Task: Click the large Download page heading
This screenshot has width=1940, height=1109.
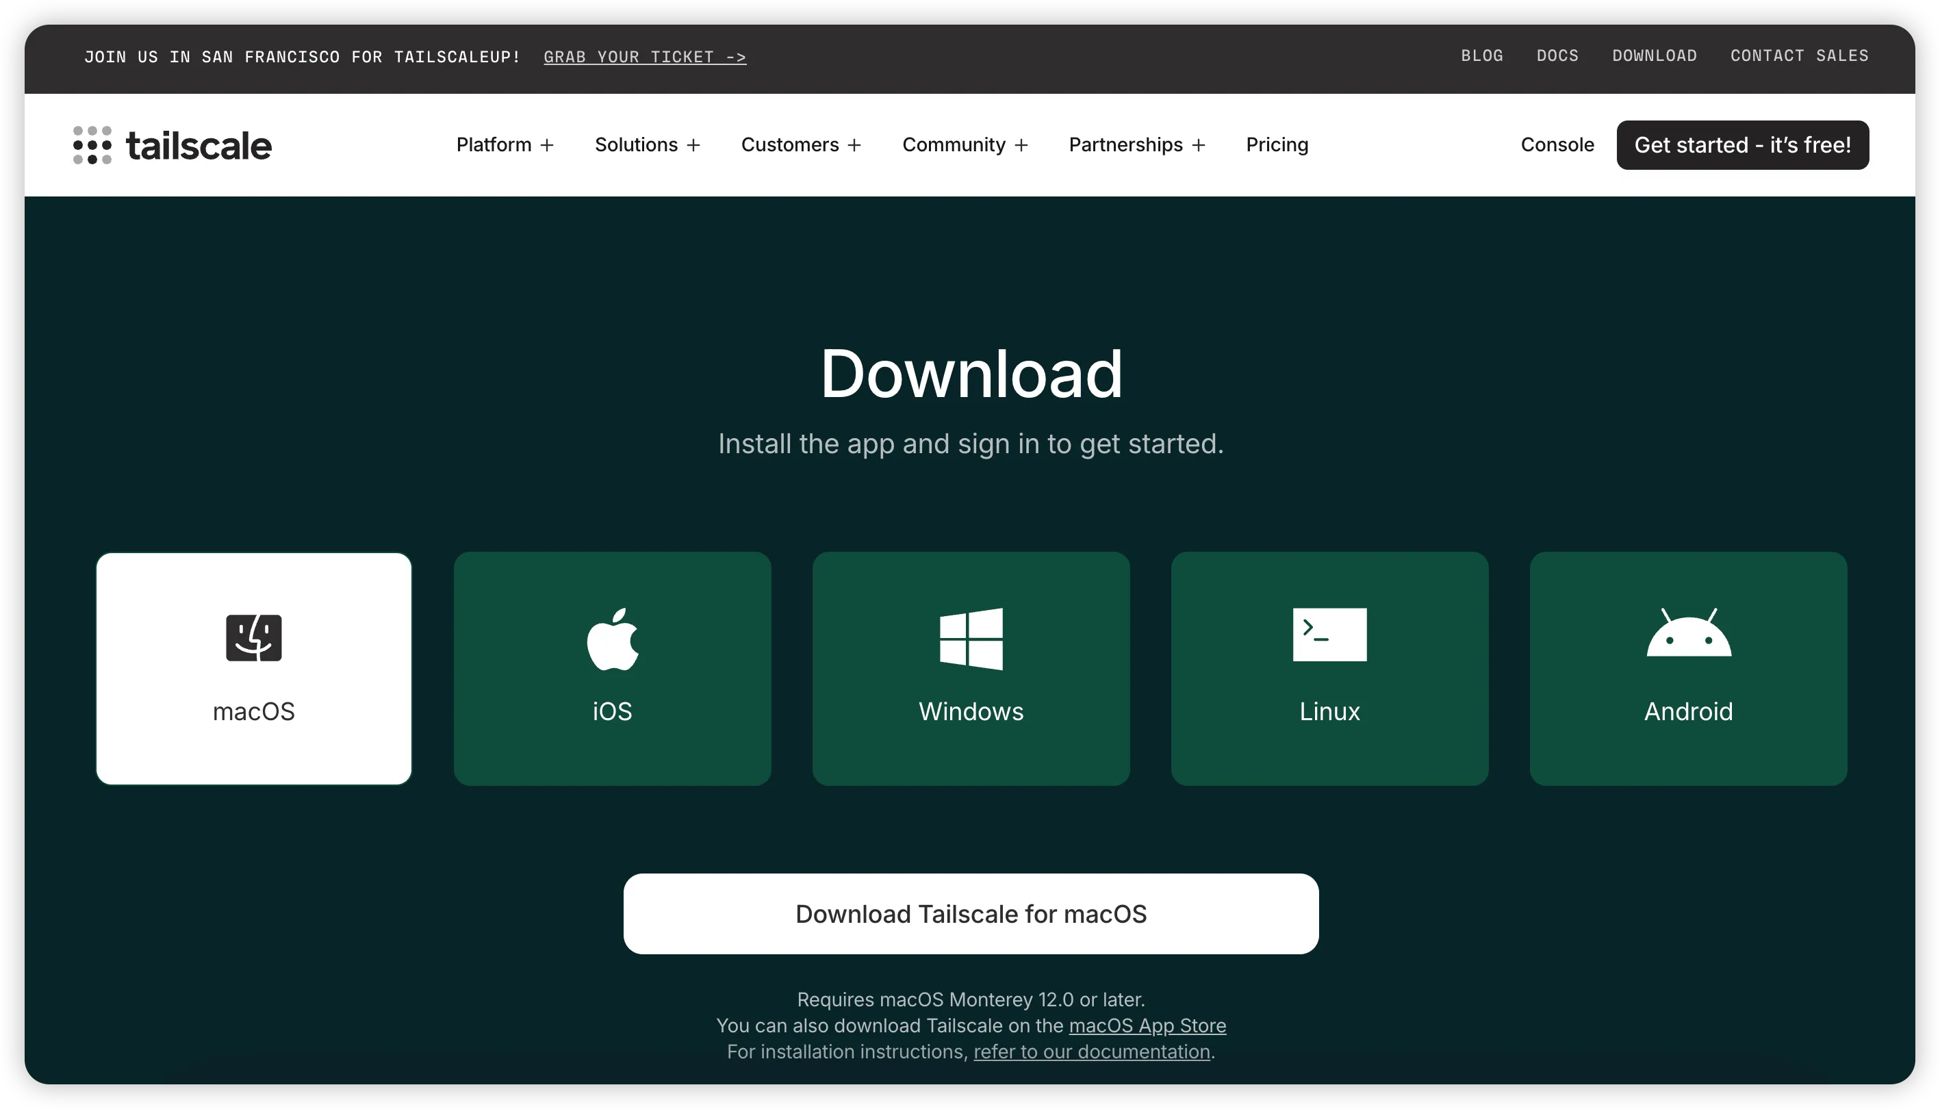Action: [971, 373]
